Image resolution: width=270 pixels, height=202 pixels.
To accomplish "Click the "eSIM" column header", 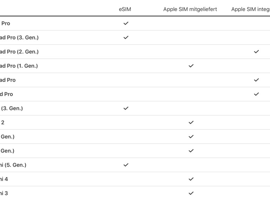I will point(125,9).
